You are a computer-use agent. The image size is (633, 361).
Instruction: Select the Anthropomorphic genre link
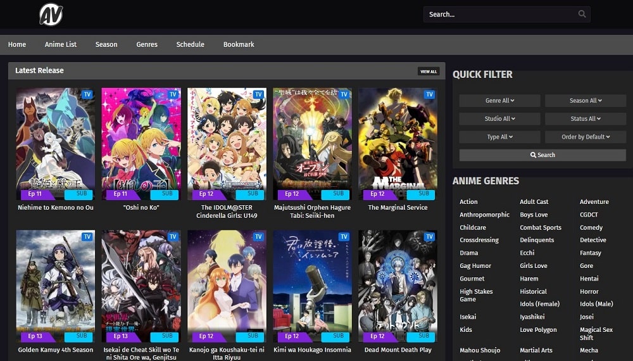484,215
